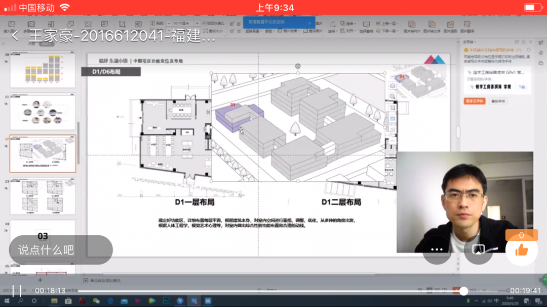
Task: Open Photoshop from the Windows taskbar
Action: pos(166,301)
